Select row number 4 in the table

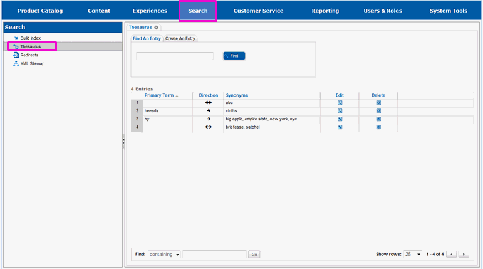[137, 127]
